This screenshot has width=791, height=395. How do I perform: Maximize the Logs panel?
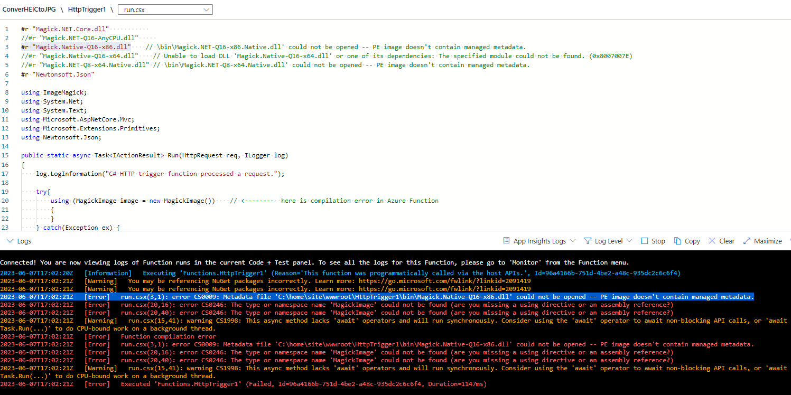point(762,241)
